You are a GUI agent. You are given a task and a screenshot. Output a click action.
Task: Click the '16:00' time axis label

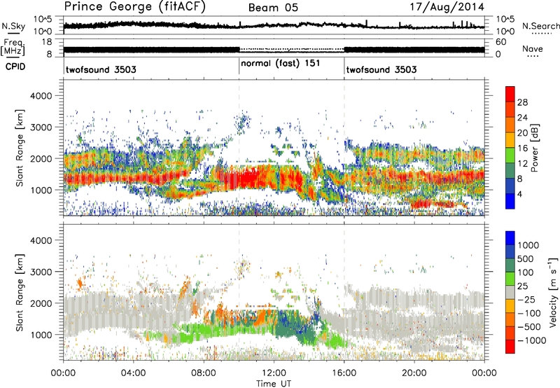point(344,373)
